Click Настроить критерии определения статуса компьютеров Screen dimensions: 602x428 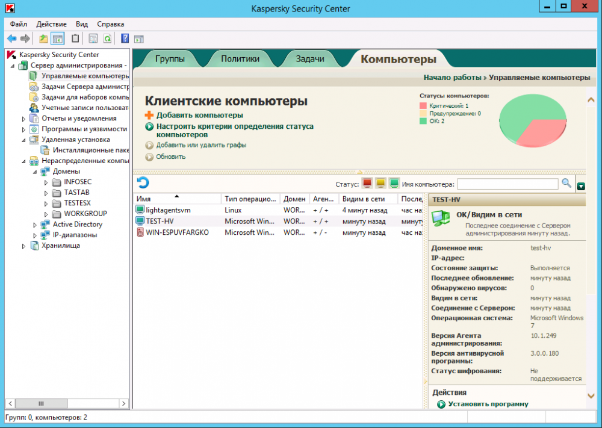(x=235, y=131)
